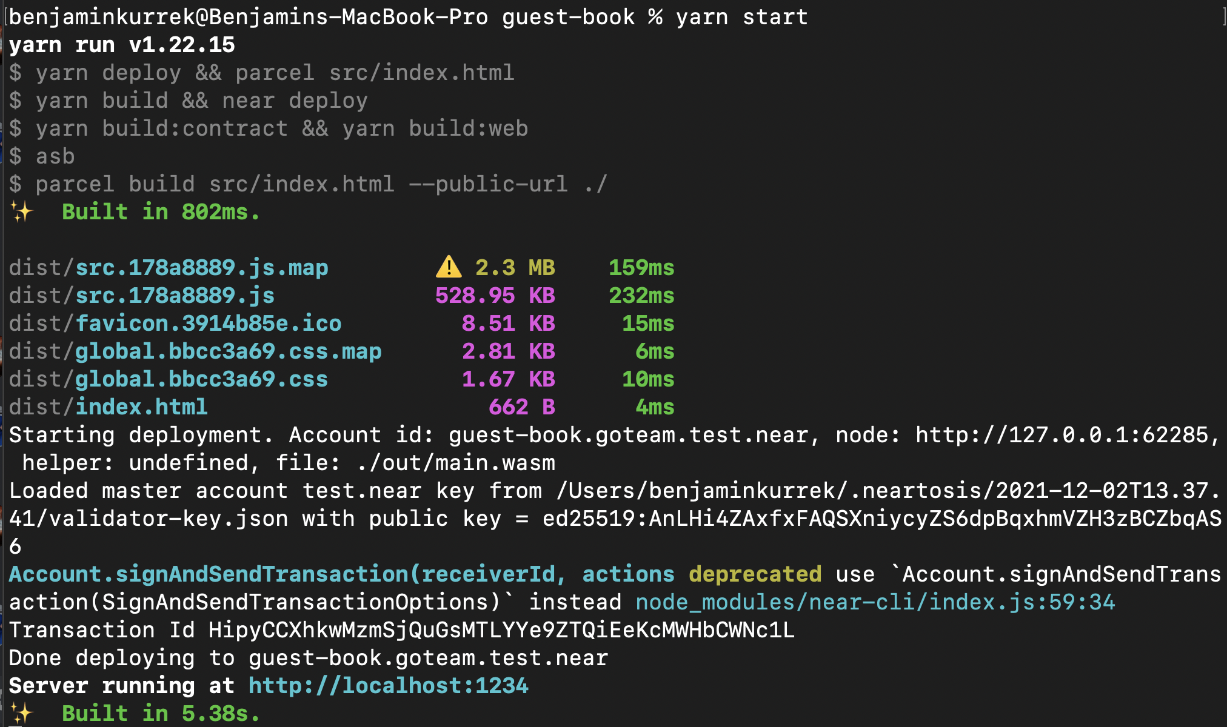Click the transaction id HipyCCXhkwMzmSjQuGsMTLYYe9ZTQiEeKcMWHbCWNc1L
The height and width of the screenshot is (727, 1227).
pos(501,629)
